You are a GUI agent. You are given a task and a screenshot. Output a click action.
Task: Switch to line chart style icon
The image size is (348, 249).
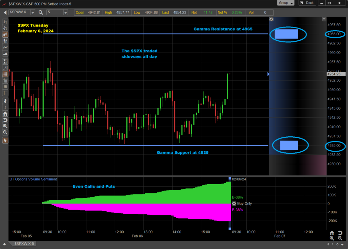tap(5, 47)
